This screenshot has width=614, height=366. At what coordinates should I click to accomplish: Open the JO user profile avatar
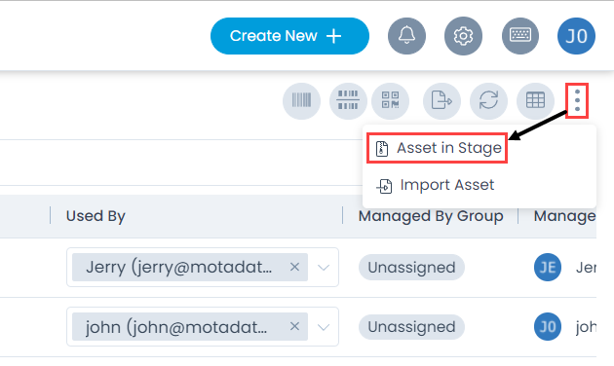(576, 36)
